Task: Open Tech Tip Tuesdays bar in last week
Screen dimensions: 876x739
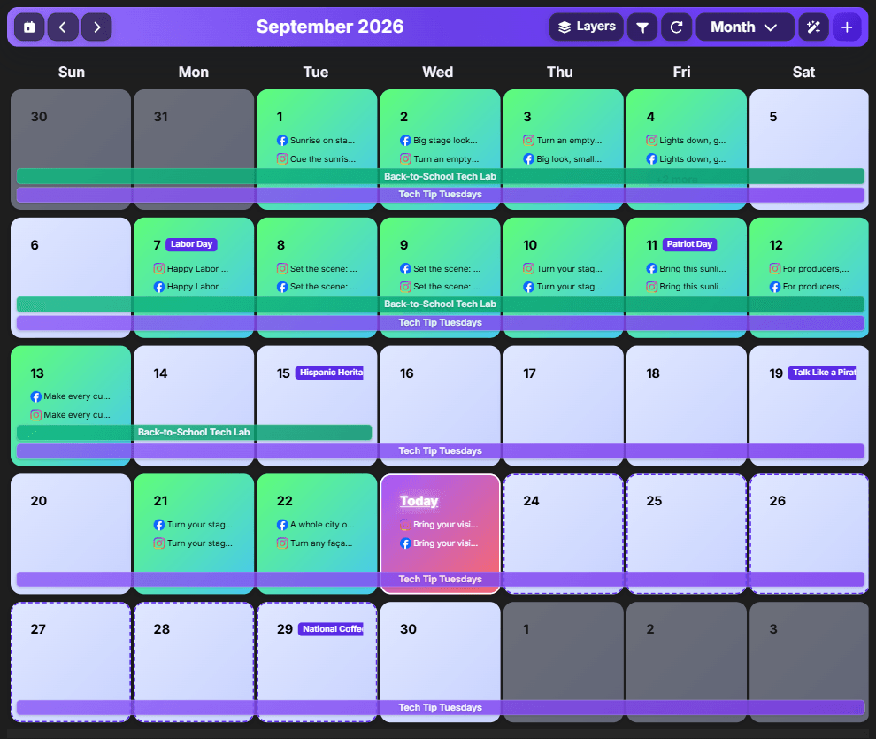Action: 441,708
